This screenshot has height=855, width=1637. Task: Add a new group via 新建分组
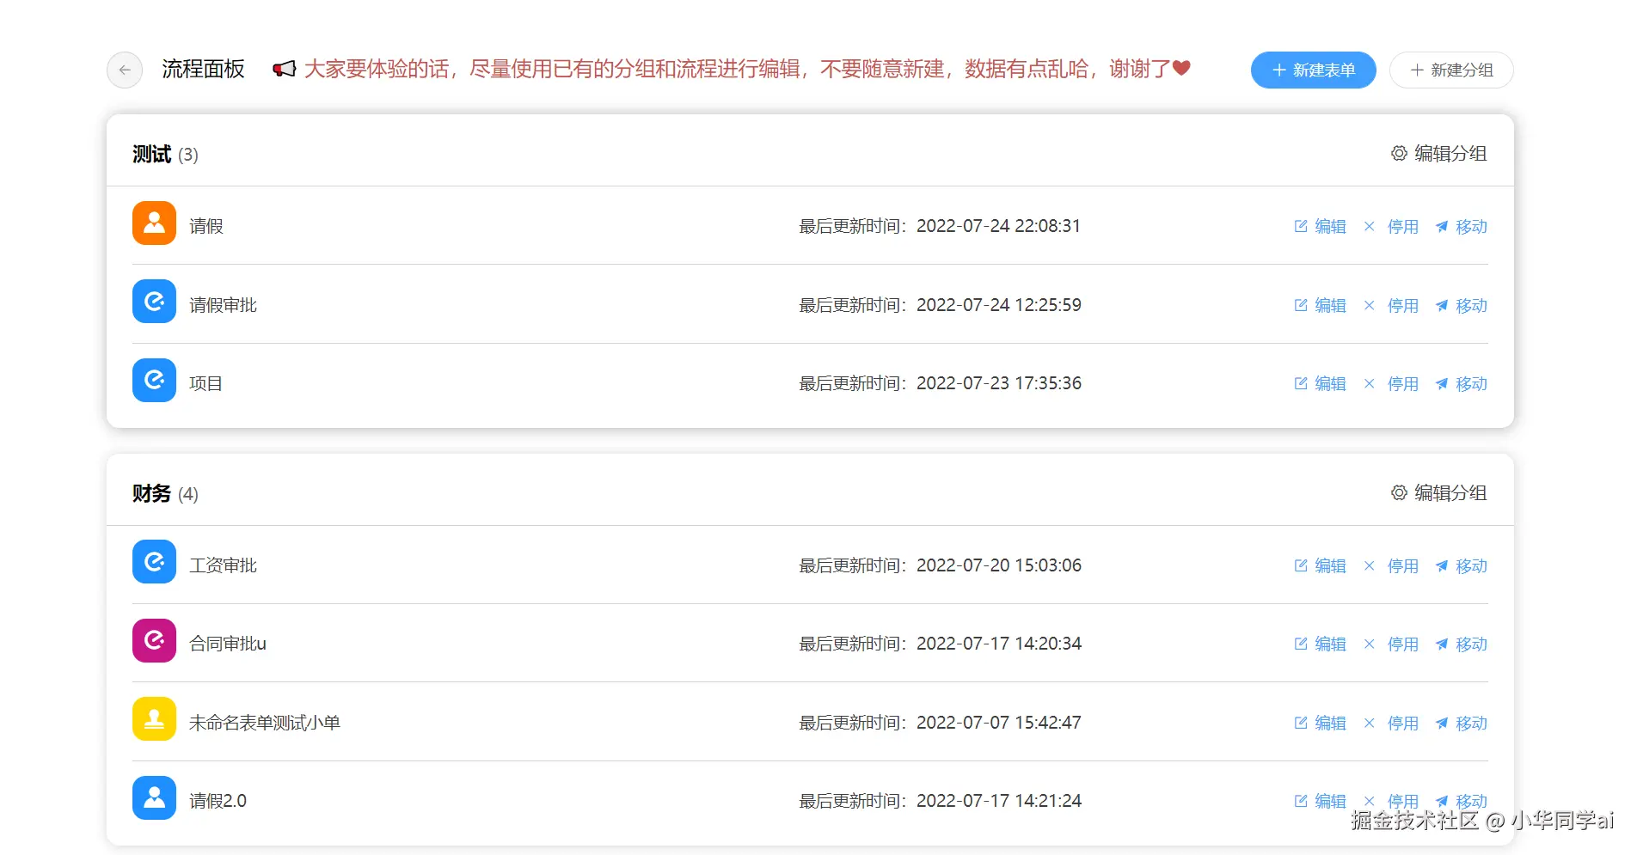point(1451,70)
